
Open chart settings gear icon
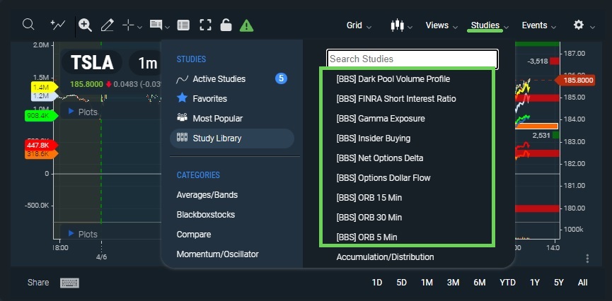point(579,25)
